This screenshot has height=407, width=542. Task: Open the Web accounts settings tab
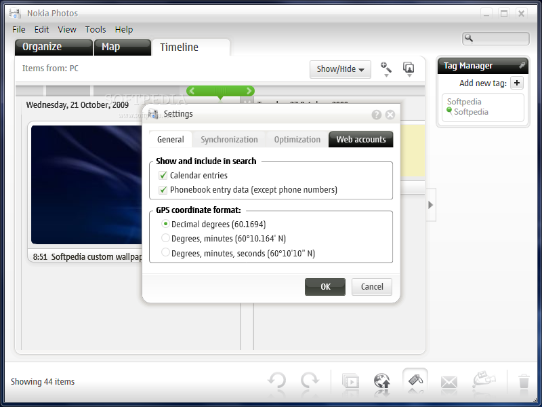click(361, 140)
